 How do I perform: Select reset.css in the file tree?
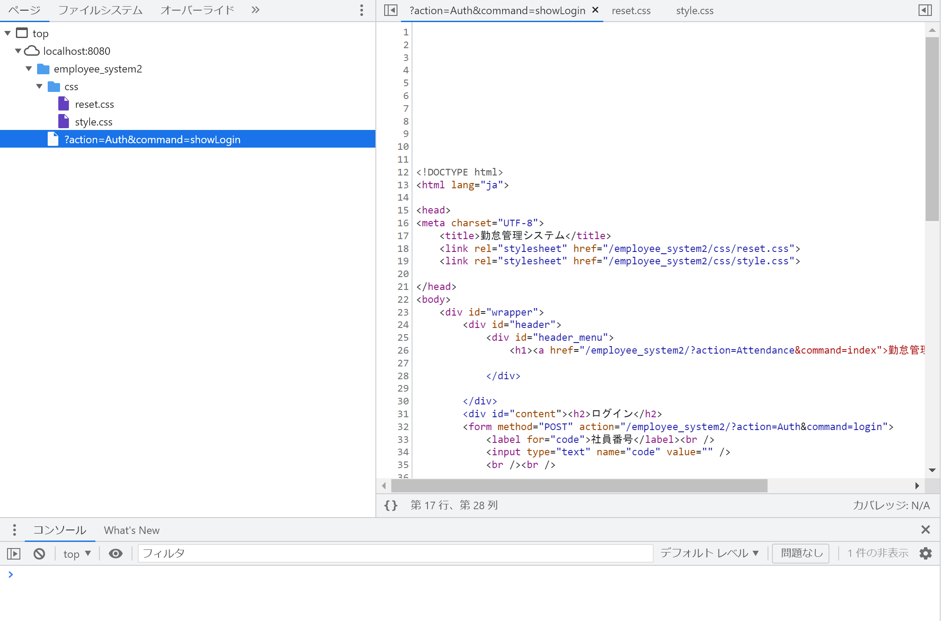pyautogui.click(x=95, y=104)
